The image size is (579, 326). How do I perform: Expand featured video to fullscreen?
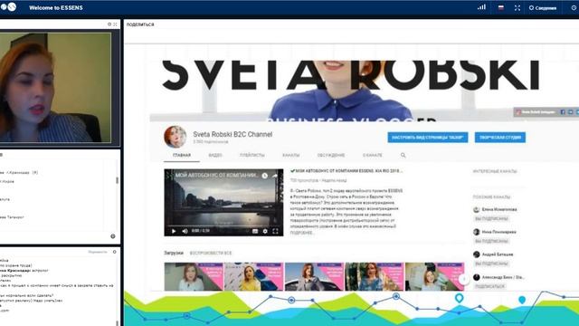click(x=275, y=231)
